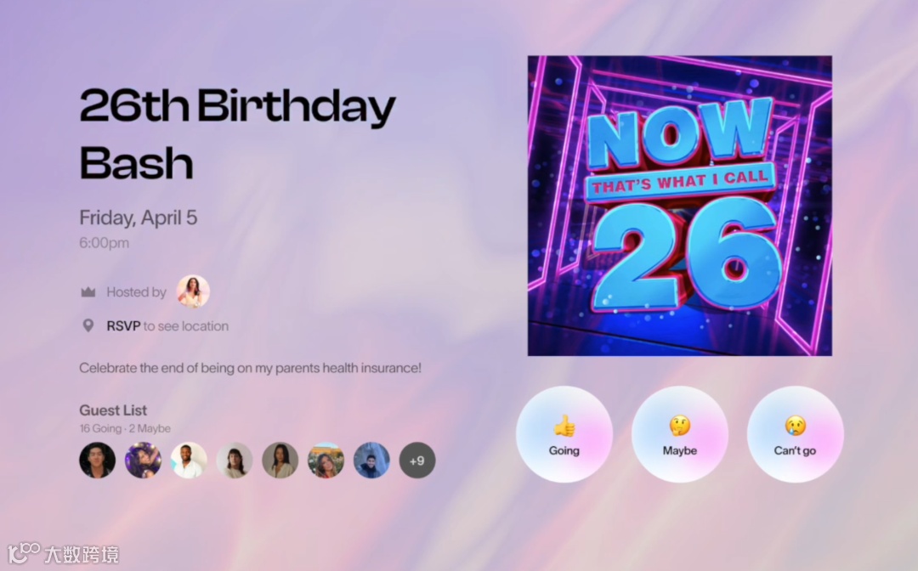Screen dimensions: 918x571
Task: RSVP with the Going thumbs-up button
Action: (564, 434)
